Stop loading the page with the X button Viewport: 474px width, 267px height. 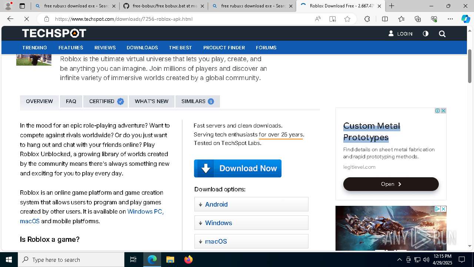pyautogui.click(x=26, y=19)
